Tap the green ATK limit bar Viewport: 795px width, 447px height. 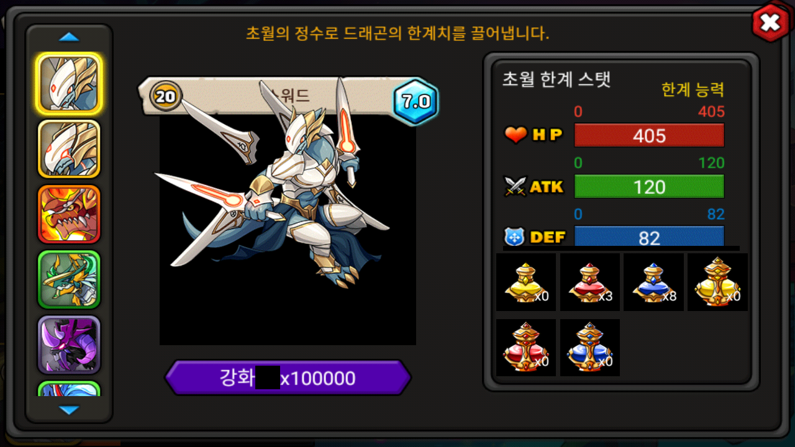tap(649, 186)
